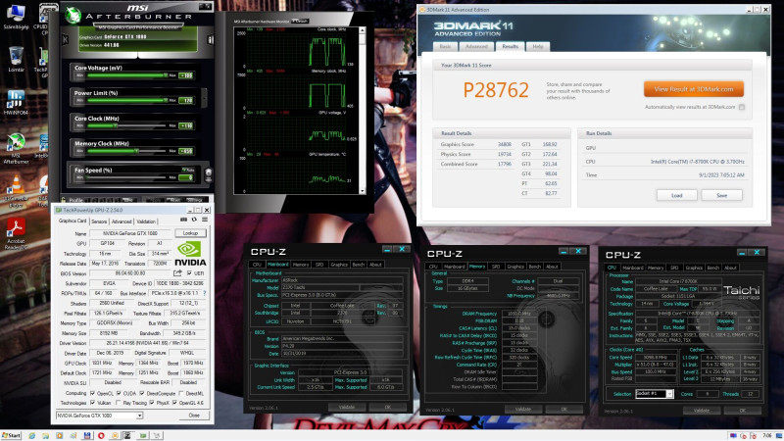Open the Help tab in 3DMark 11
The image size is (784, 441).
[x=537, y=46]
